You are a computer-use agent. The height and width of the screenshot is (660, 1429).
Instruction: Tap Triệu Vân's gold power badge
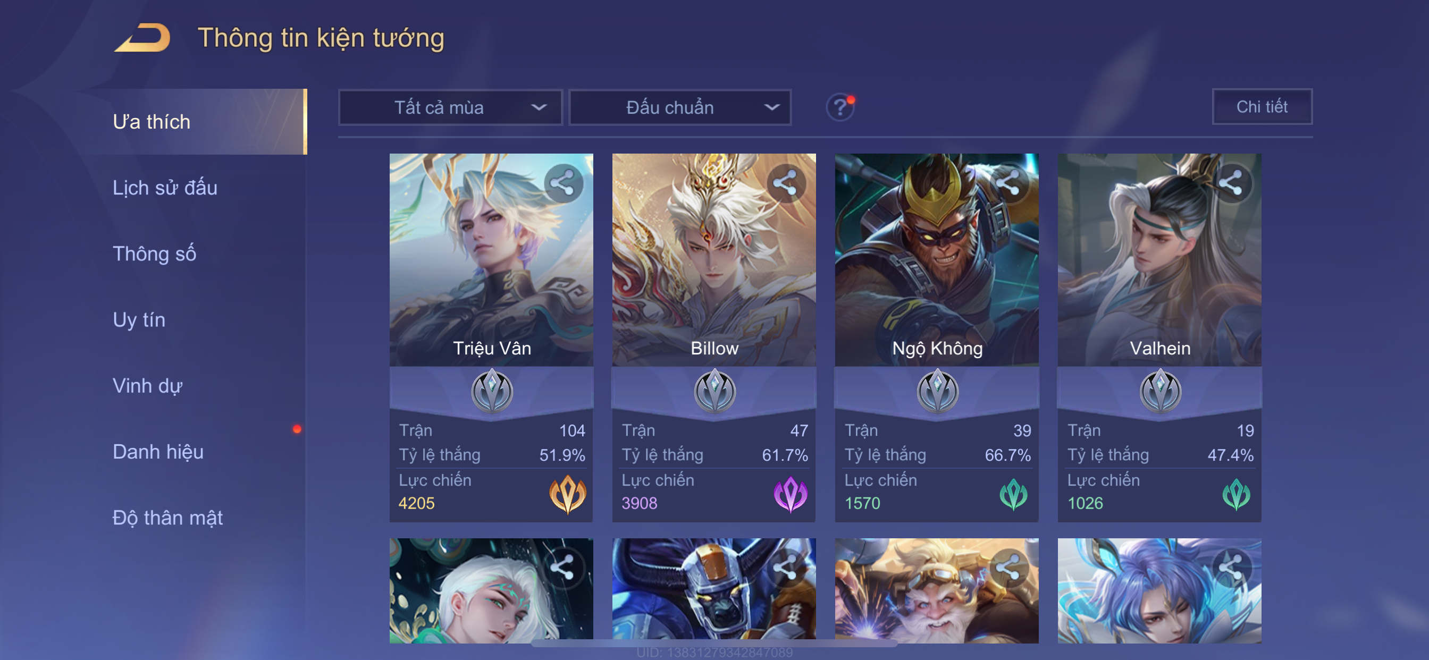click(567, 493)
